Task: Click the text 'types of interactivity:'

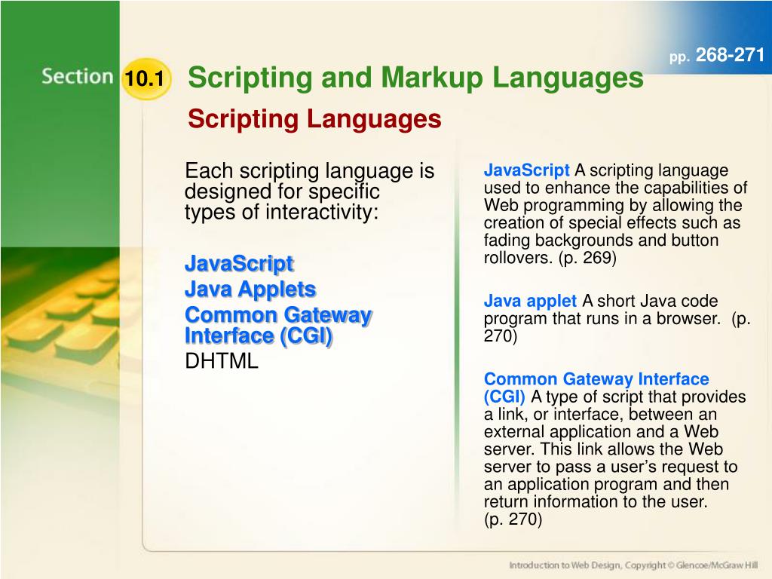Action: pos(282,212)
